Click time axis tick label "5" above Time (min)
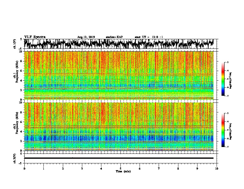This screenshot has height=189, width=244. pos(120,169)
